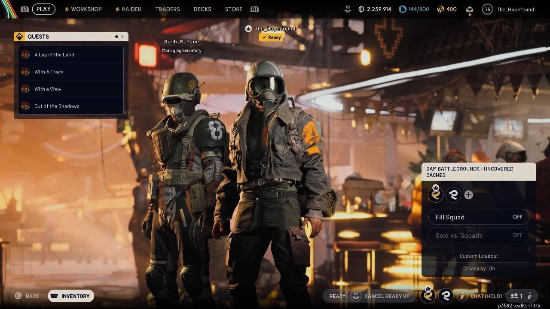Open the STORE tab

tap(234, 9)
